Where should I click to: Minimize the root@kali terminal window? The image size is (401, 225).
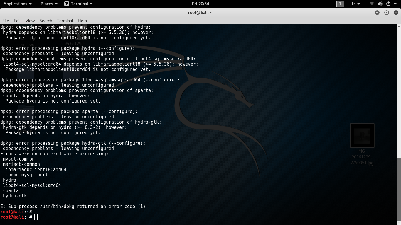click(x=377, y=13)
